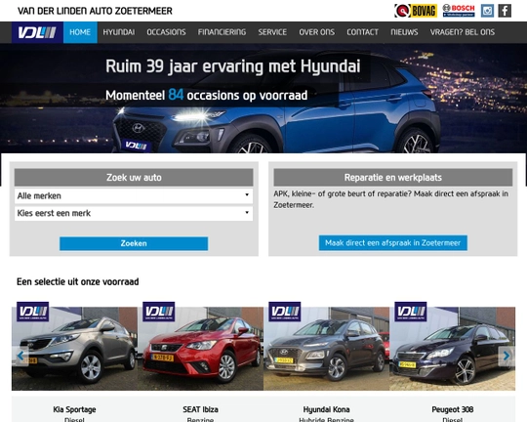Expand the Kies eerst een merk dropdown
The height and width of the screenshot is (422, 527).
[134, 213]
